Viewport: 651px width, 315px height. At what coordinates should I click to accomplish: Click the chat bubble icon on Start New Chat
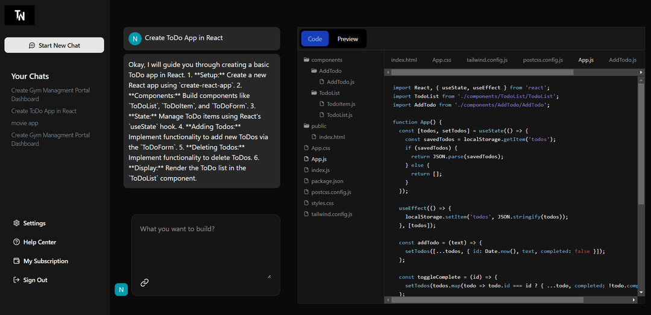pyautogui.click(x=32, y=45)
